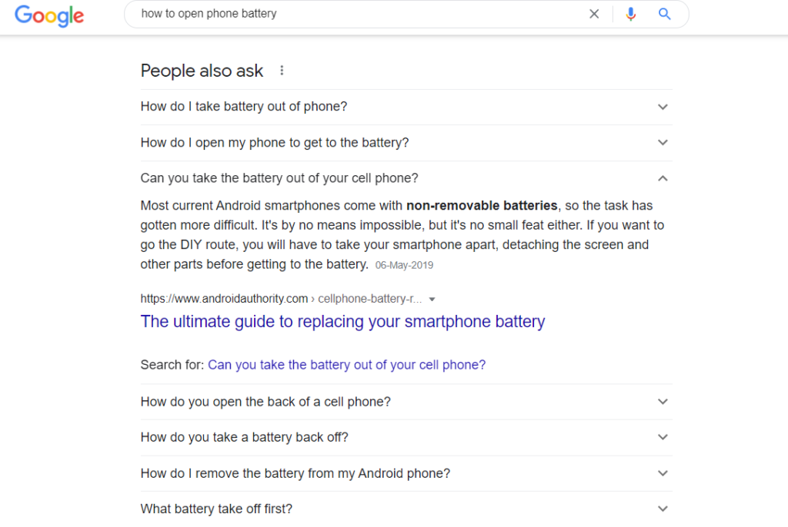Open "The ultimate guide to replacing your smartphone battery"
This screenshot has width=788, height=527.
[x=342, y=321]
